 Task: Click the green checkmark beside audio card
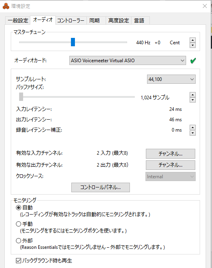pos(193,61)
